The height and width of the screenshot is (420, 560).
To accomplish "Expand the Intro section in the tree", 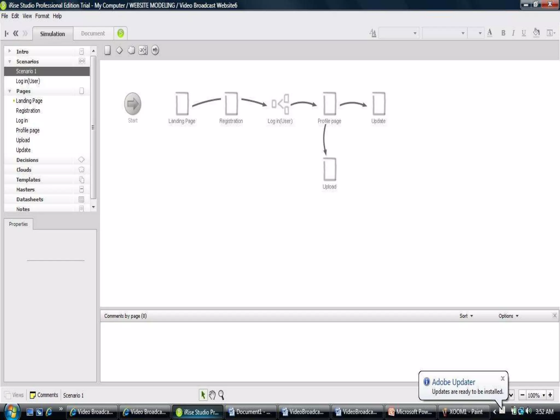I will pyautogui.click(x=10, y=51).
